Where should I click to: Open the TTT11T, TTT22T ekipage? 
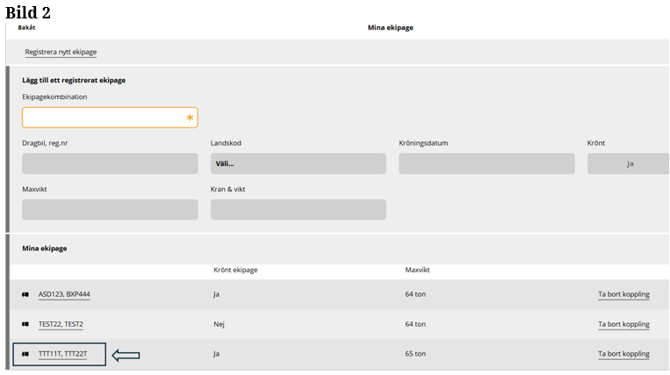62,355
